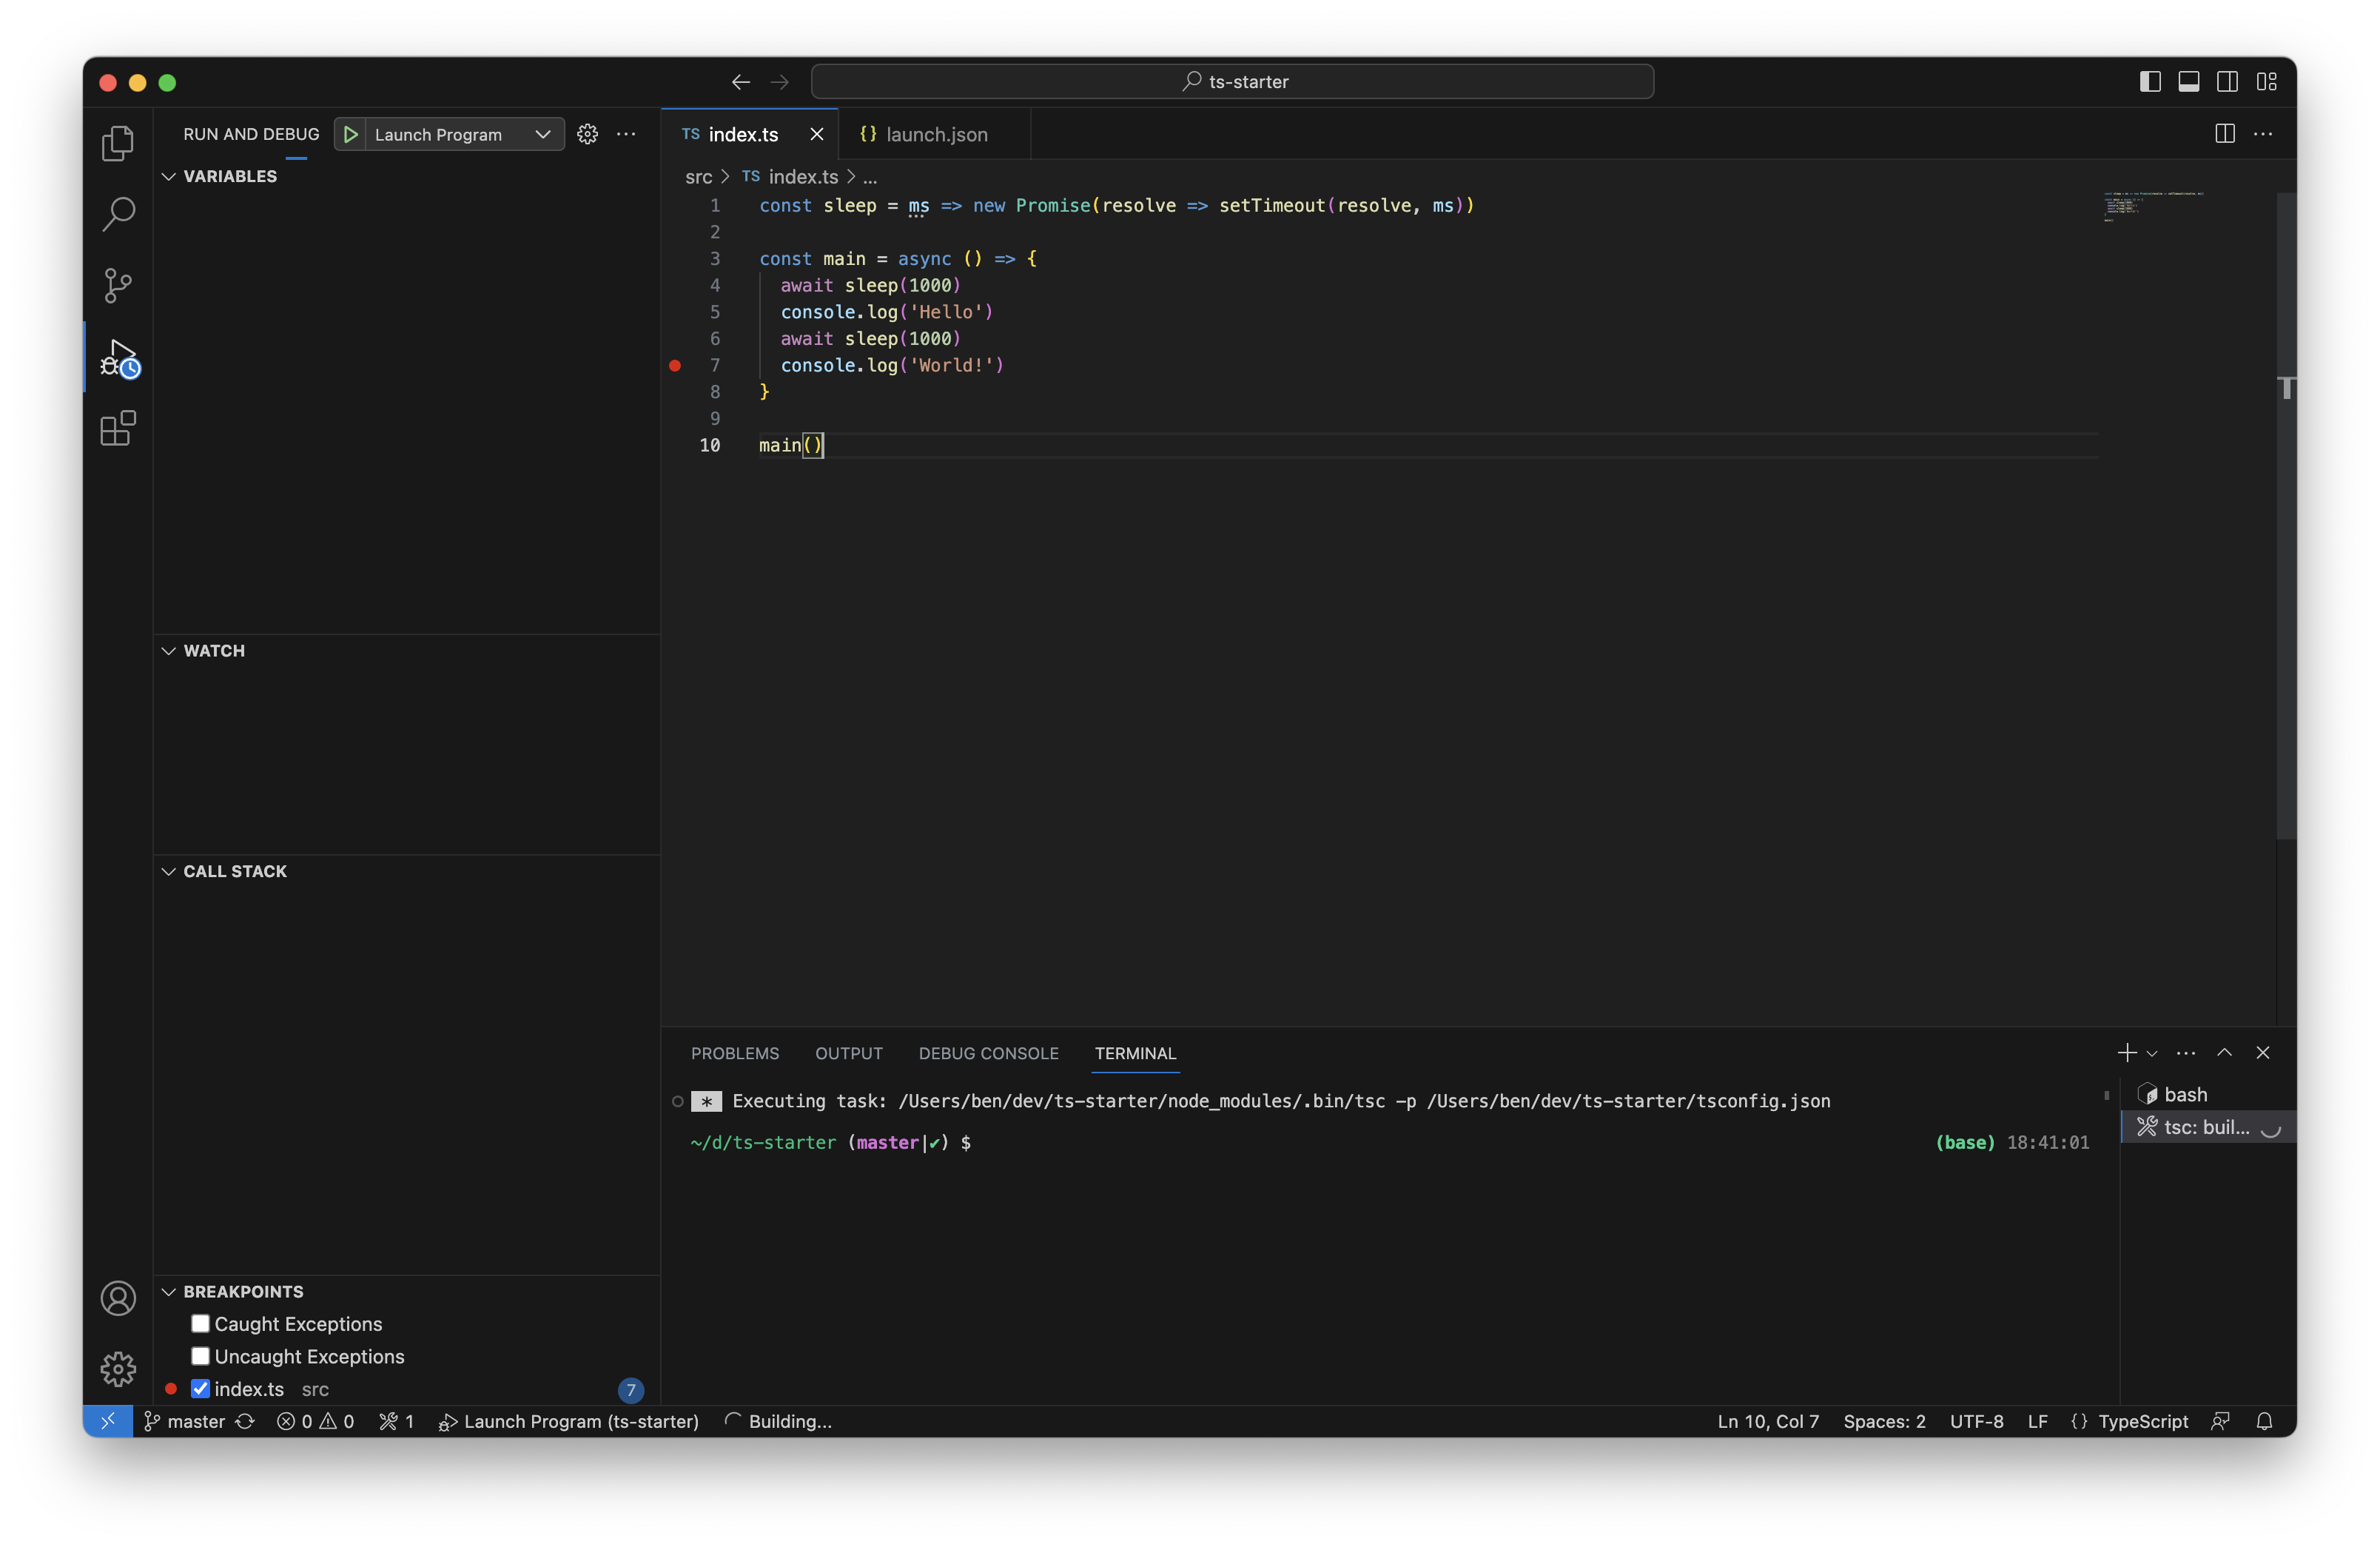
Task: Open launch.json settings gear icon
Action: 587,134
